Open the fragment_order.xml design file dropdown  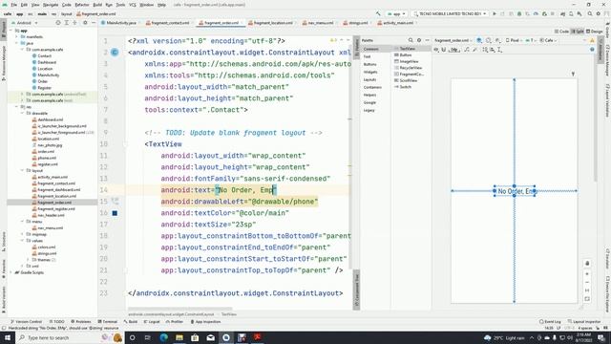tap(453, 40)
